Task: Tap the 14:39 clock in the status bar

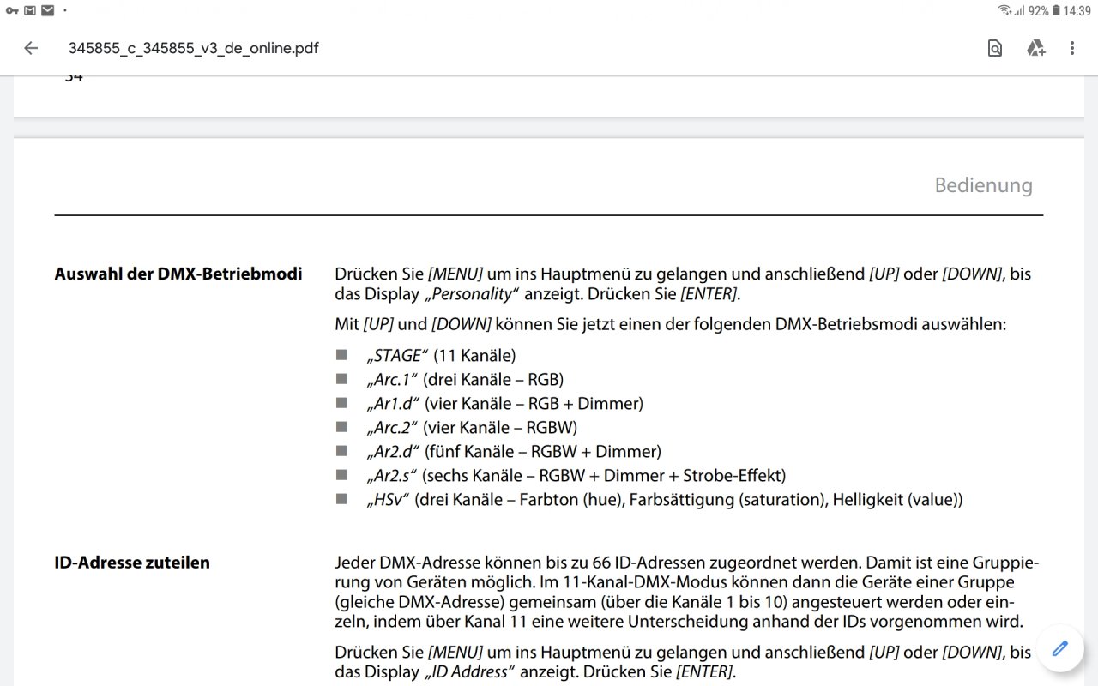Action: tap(1077, 11)
